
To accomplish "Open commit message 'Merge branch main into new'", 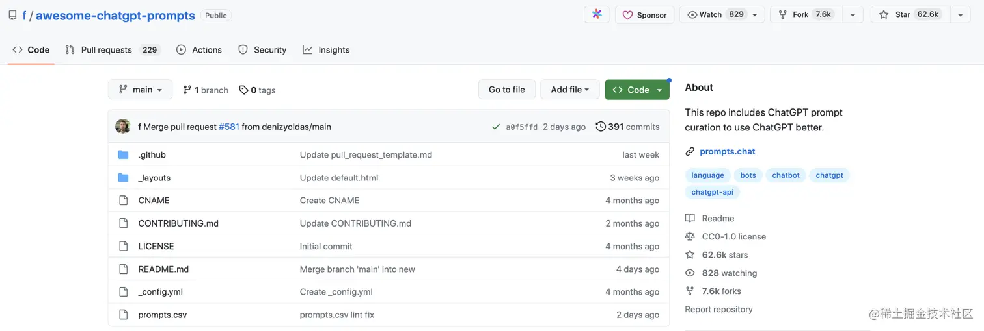I will [357, 269].
